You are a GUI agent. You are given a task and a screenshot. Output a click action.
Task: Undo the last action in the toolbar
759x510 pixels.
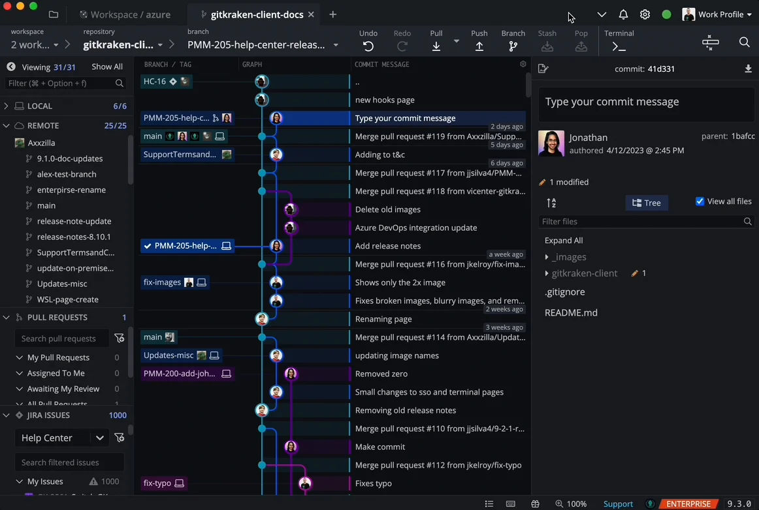[368, 46]
